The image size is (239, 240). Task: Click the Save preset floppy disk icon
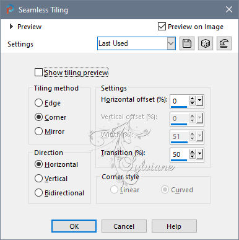187,43
